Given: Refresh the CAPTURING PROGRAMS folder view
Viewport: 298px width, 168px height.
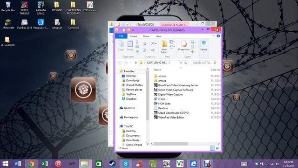Looking at the screenshot, I should [x=186, y=63].
